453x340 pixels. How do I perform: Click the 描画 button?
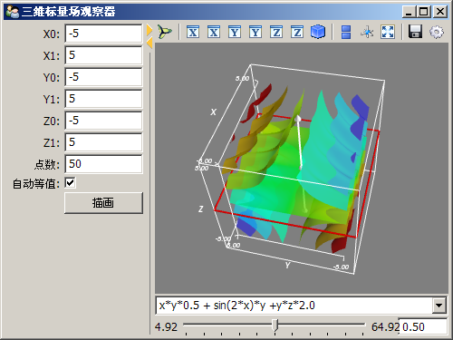click(x=103, y=203)
